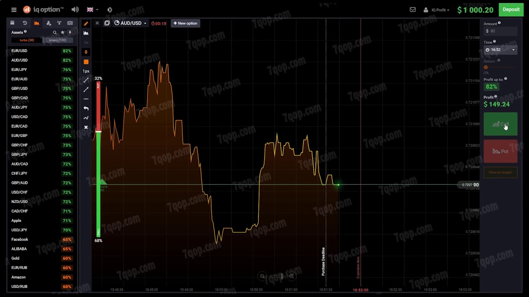The image size is (529, 297).
Task: Click the chart zoom-in magnifier
Action: click(292, 276)
